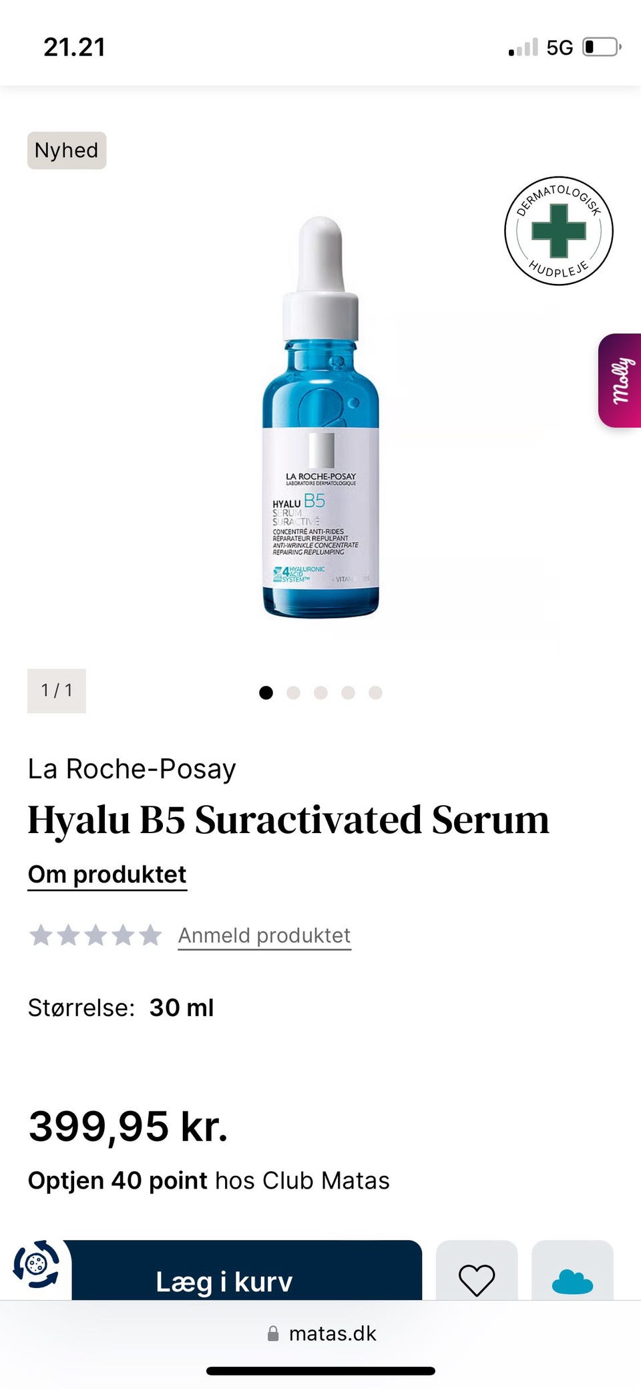Open the Om produktet link

tap(107, 875)
